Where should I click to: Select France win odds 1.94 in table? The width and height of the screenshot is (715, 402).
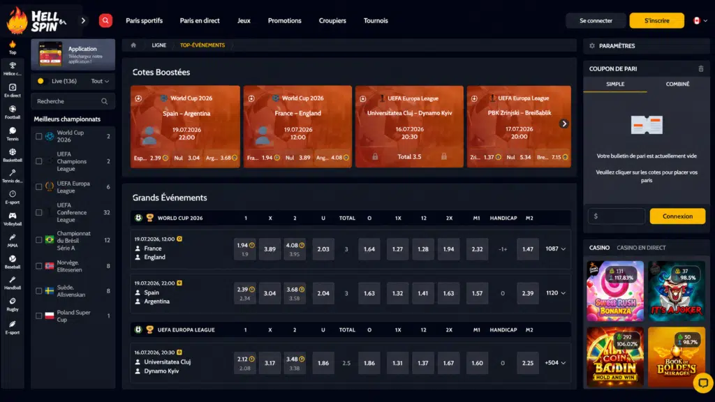click(245, 249)
